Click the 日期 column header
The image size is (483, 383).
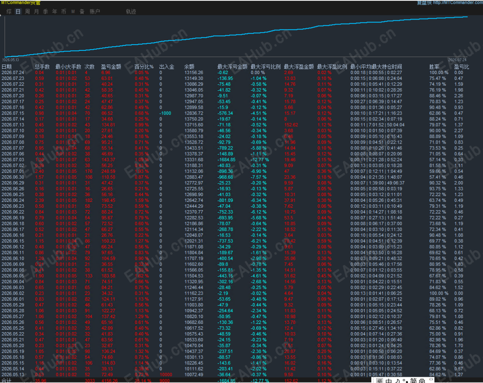pyautogui.click(x=7, y=67)
